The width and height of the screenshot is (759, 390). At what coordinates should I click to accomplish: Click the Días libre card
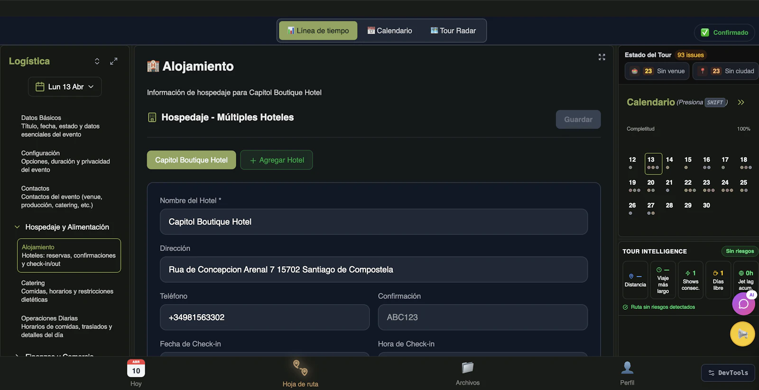click(x=718, y=280)
